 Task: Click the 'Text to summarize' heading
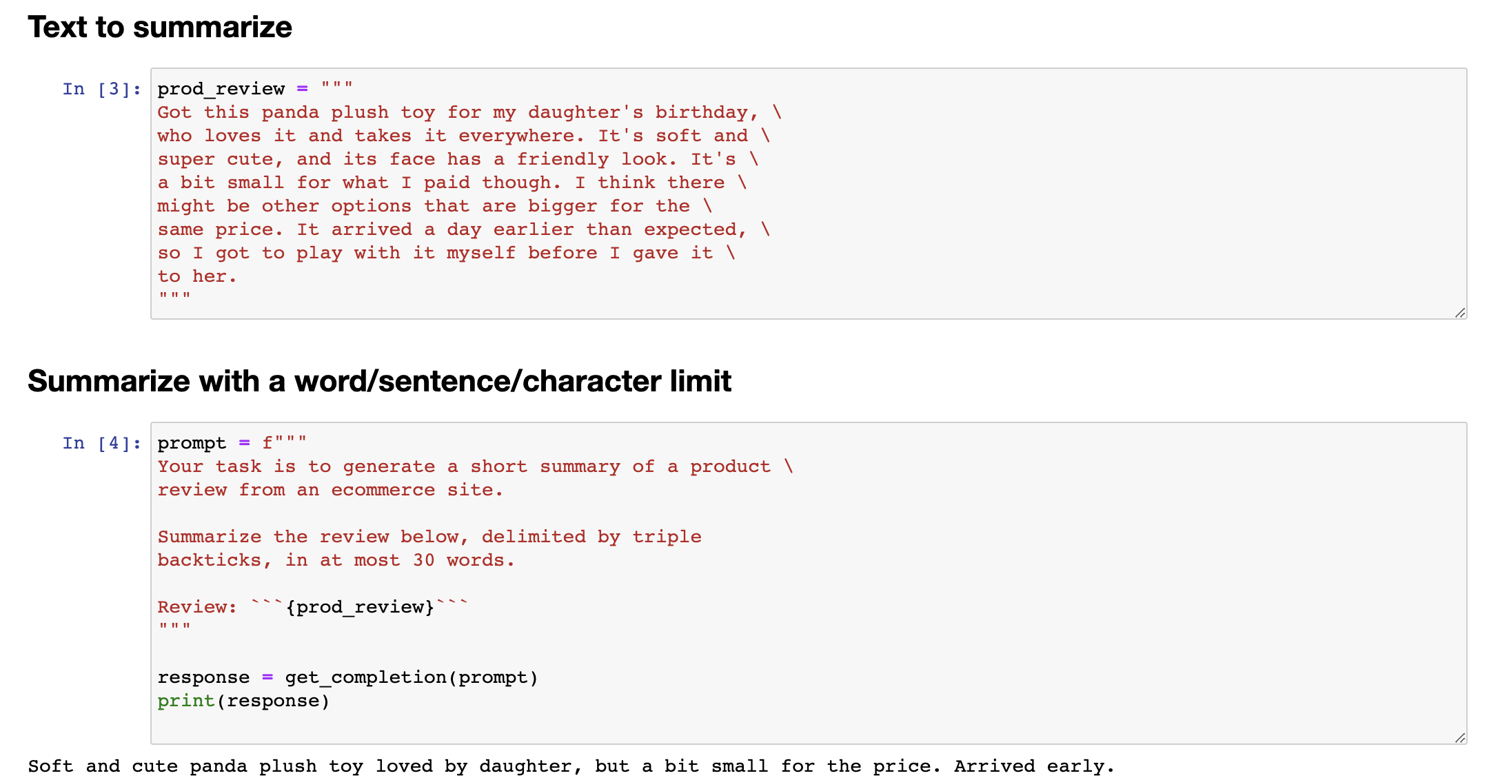point(160,28)
